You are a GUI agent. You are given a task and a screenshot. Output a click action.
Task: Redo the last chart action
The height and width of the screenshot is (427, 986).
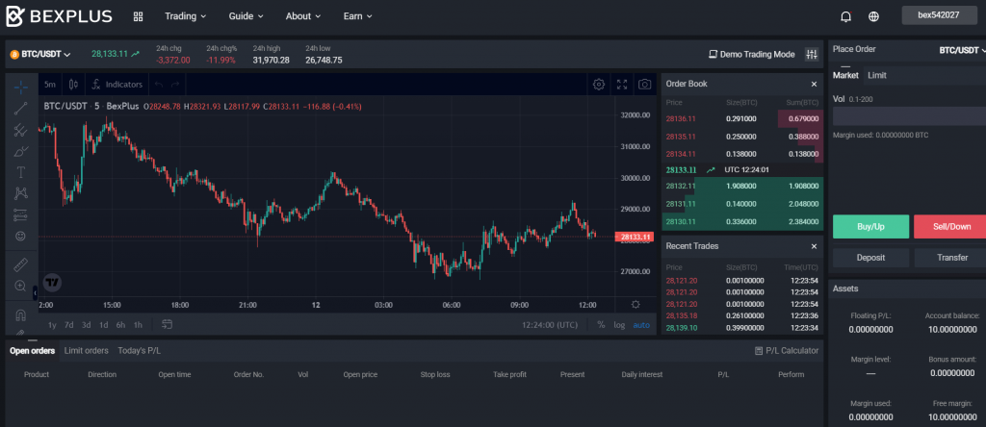pos(175,84)
